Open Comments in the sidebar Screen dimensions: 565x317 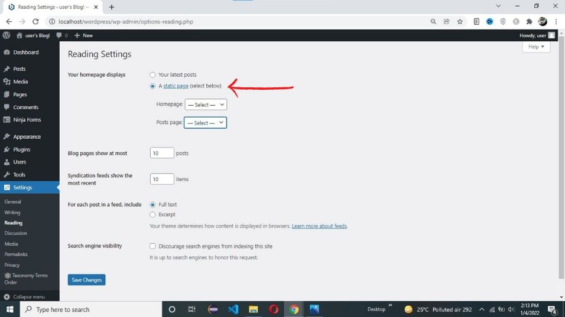click(25, 107)
